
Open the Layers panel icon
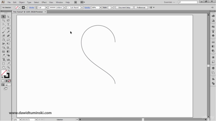tap(213, 68)
